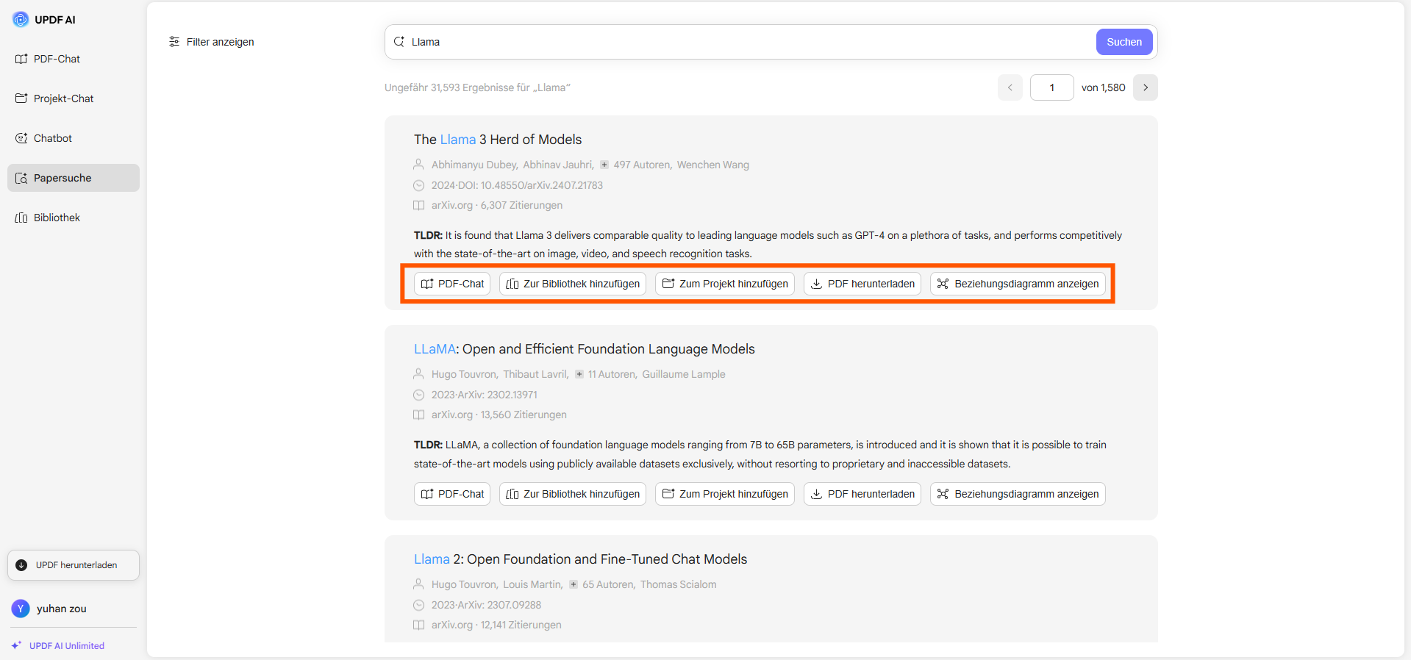Go to the previous results page arrow

pyautogui.click(x=1010, y=87)
